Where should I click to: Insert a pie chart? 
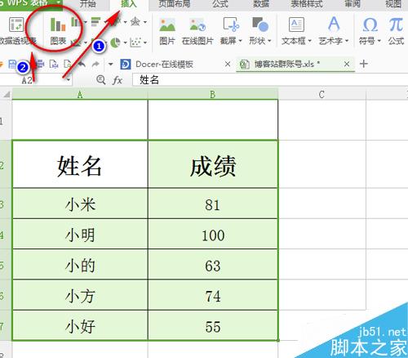(115, 43)
